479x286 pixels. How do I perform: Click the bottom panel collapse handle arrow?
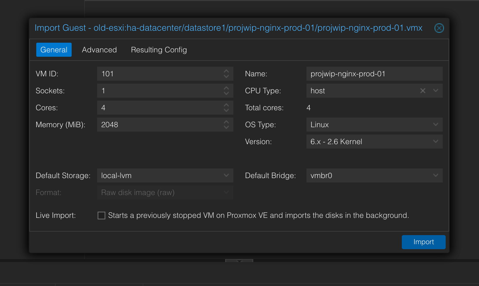[239, 261]
